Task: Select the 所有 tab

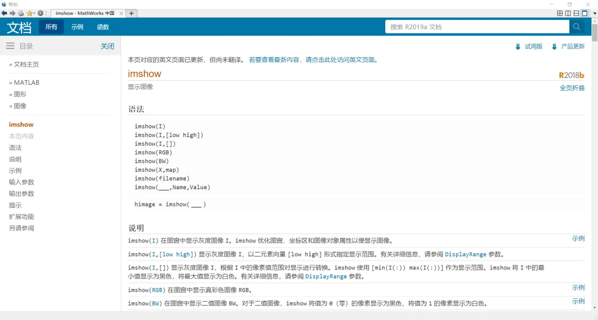Action: 51,27
